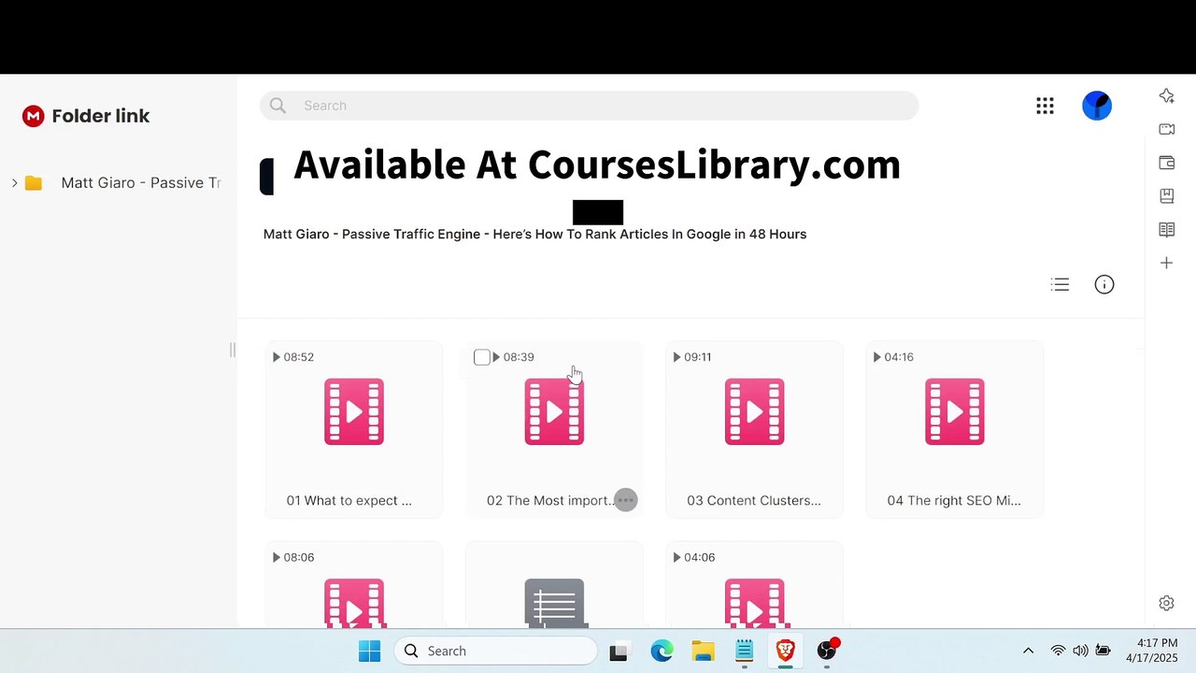Click the MEGA search input field

[590, 106]
